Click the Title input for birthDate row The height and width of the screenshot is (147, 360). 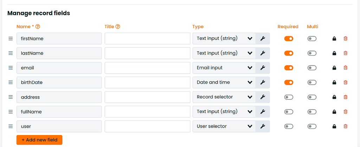tap(147, 82)
